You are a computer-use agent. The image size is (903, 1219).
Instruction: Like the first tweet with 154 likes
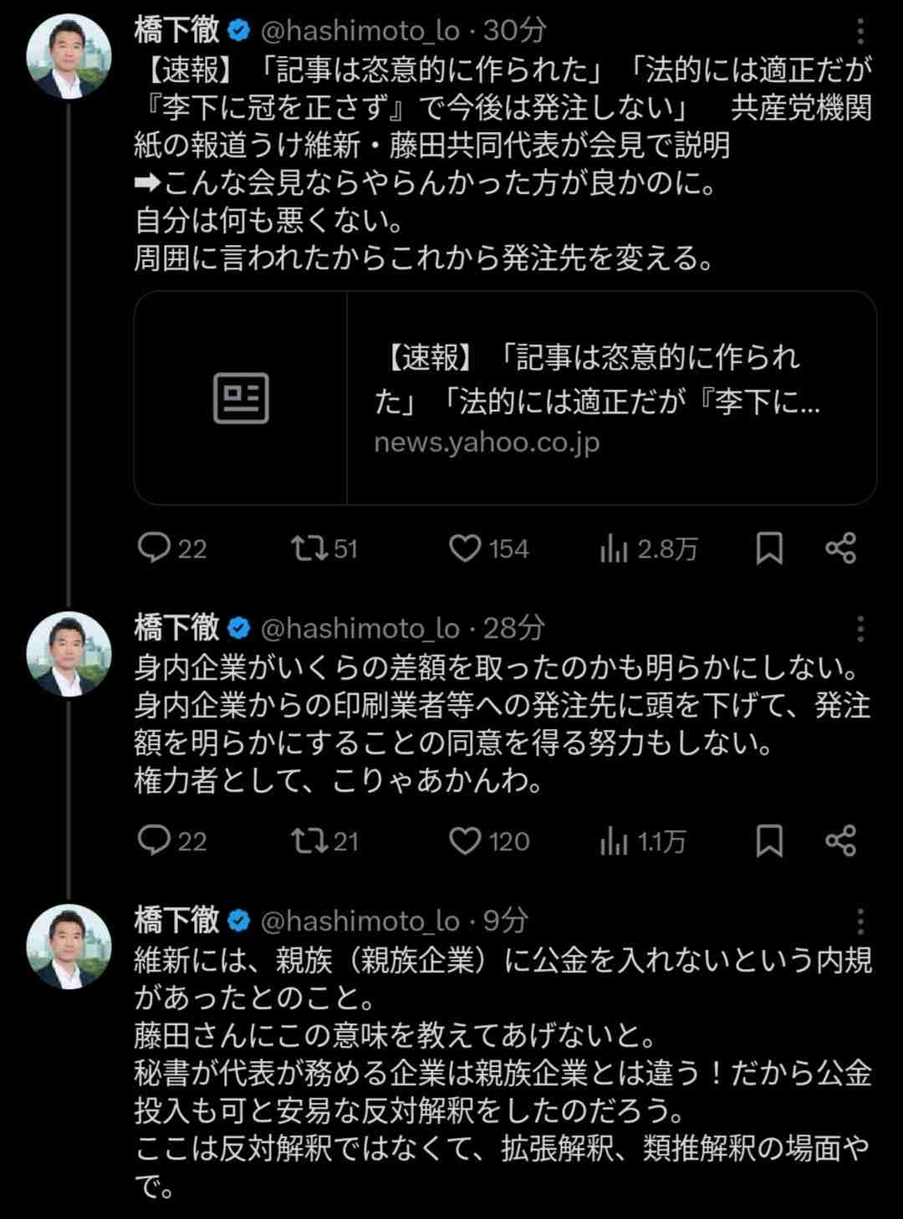465,548
